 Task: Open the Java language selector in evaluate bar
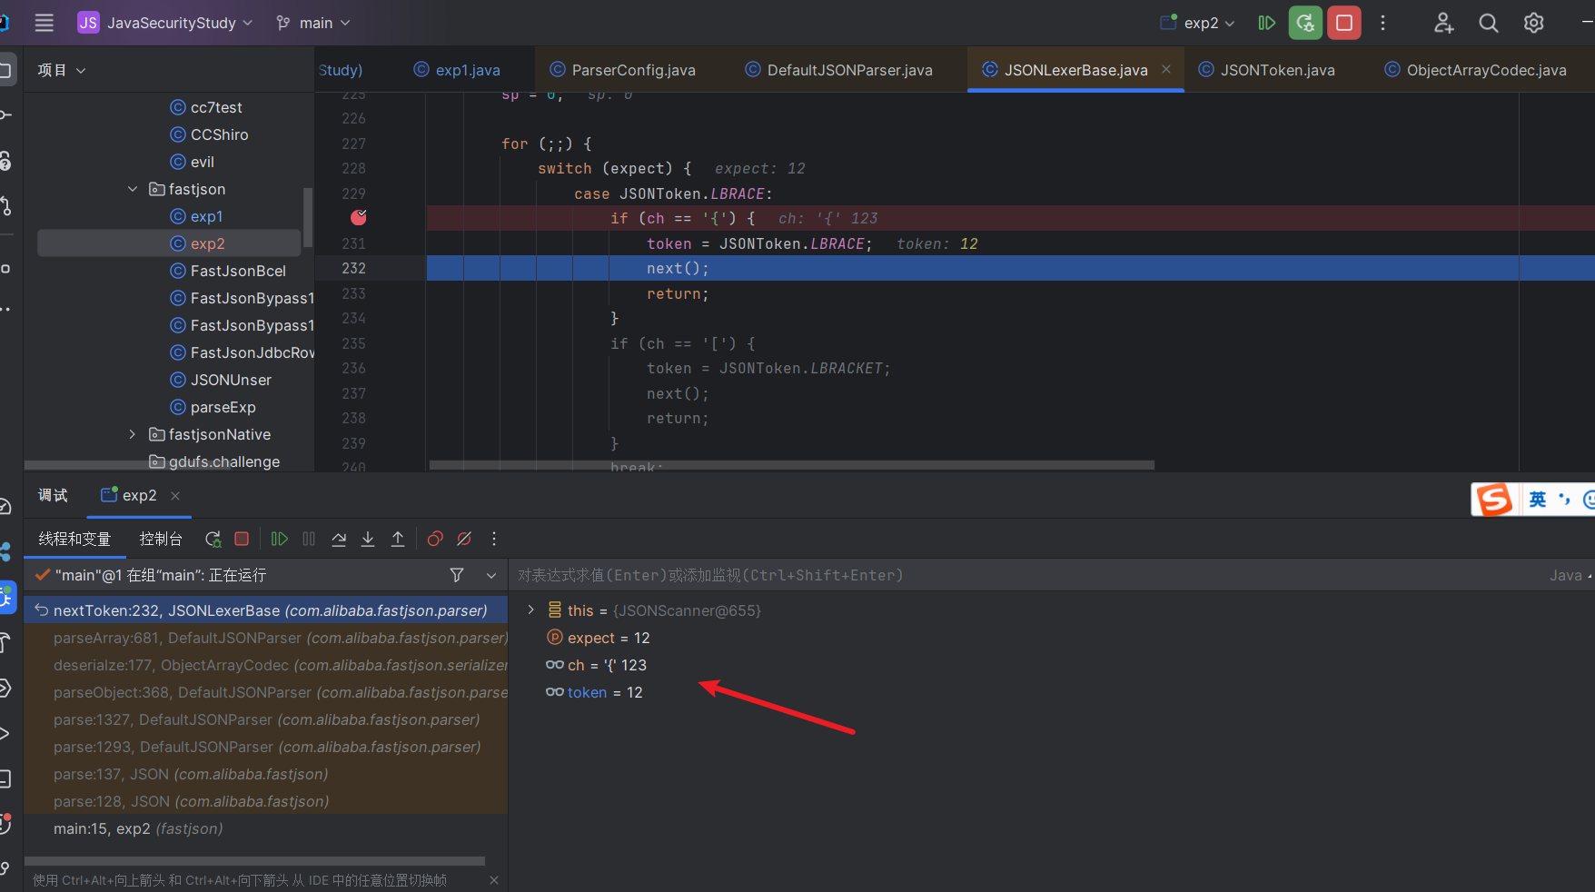pos(1570,575)
